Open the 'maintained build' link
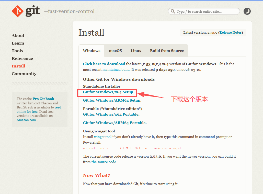This screenshot has width=263, height=194. click(x=116, y=70)
